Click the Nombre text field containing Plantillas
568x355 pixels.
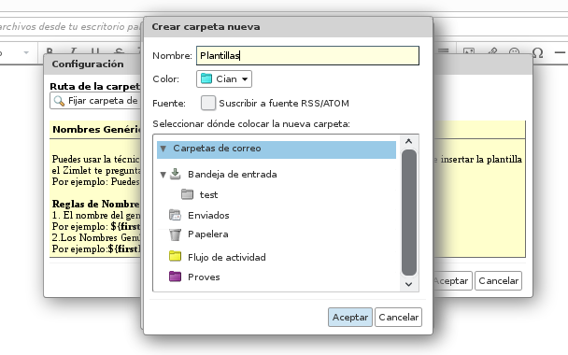tap(307, 55)
